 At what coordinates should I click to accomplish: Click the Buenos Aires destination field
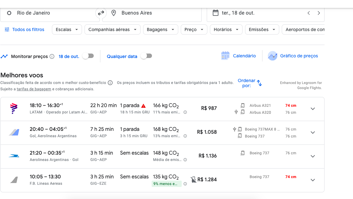(x=152, y=13)
